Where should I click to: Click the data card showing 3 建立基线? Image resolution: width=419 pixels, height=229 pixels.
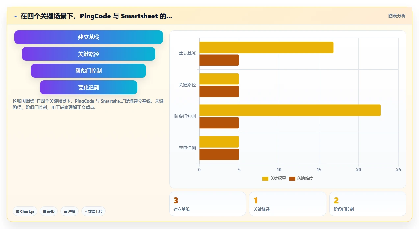tap(207, 204)
